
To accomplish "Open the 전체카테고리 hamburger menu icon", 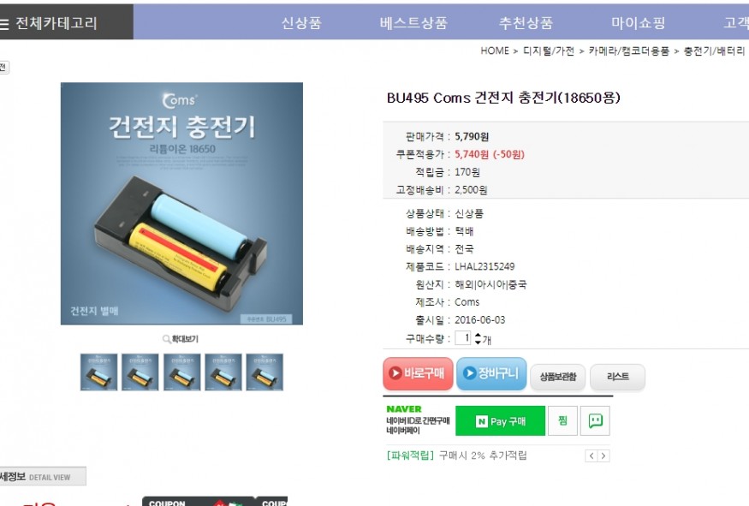I will coord(3,23).
